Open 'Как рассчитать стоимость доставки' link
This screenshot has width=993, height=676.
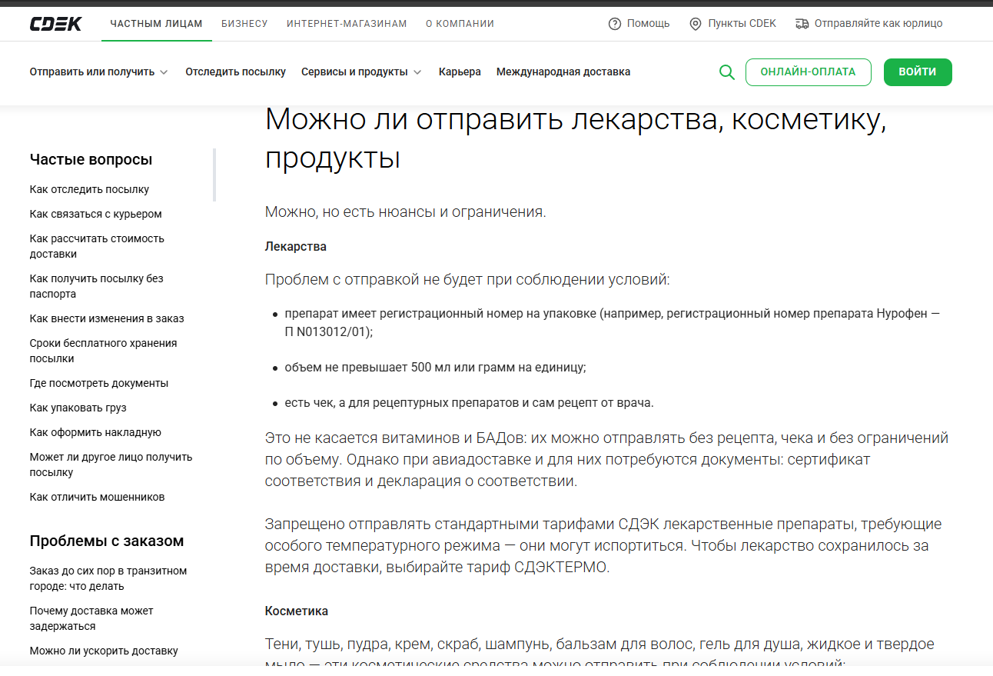pos(97,246)
